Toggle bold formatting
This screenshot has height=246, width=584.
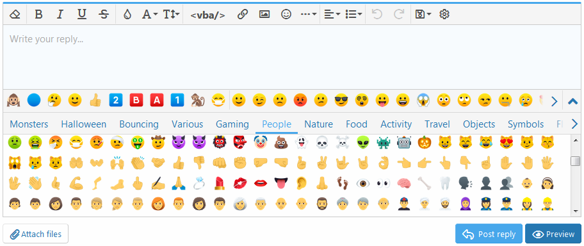click(38, 15)
